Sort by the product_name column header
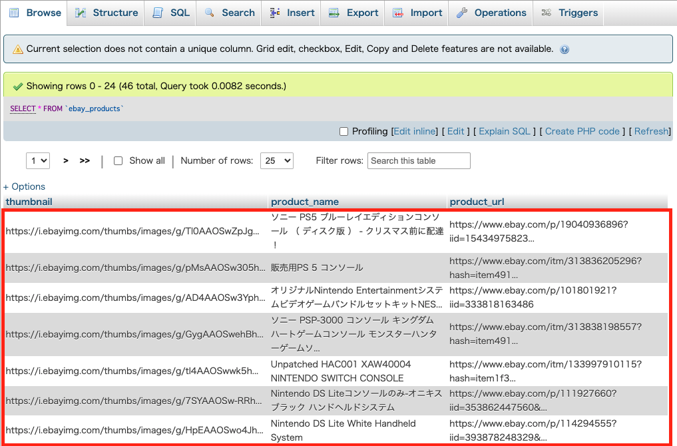Viewport: 677px width, 446px height. (305, 202)
